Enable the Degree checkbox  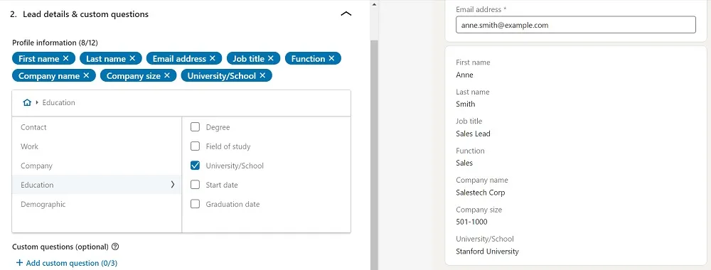195,127
